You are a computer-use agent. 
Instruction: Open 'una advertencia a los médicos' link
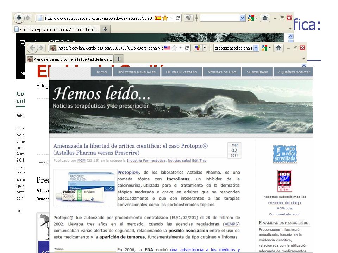[205, 249]
